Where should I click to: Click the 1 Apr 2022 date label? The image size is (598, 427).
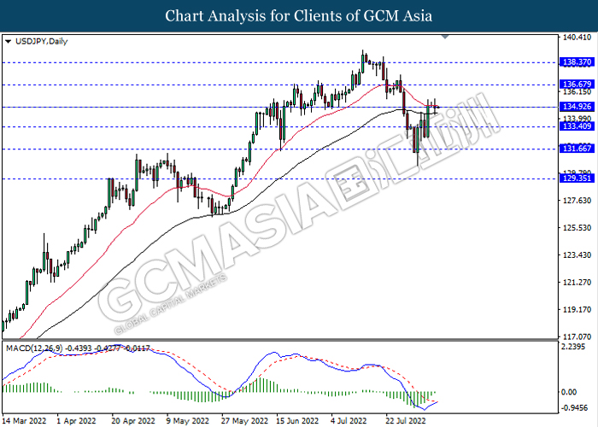[x=76, y=421]
